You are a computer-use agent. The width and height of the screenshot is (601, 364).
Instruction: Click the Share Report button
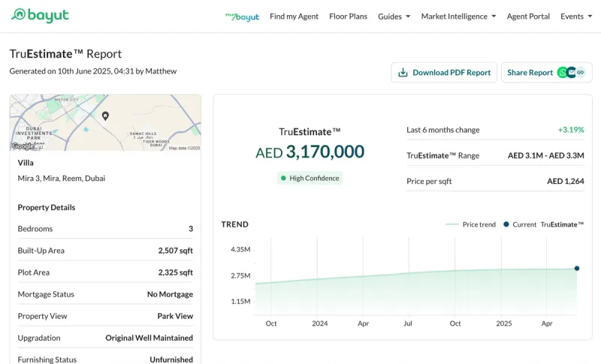[530, 73]
